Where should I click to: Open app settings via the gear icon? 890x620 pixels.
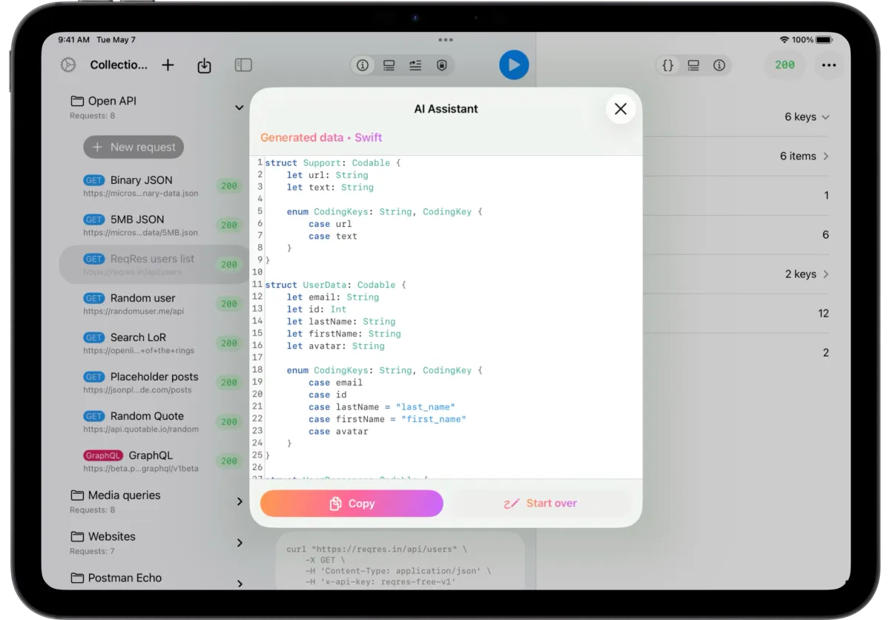point(68,65)
